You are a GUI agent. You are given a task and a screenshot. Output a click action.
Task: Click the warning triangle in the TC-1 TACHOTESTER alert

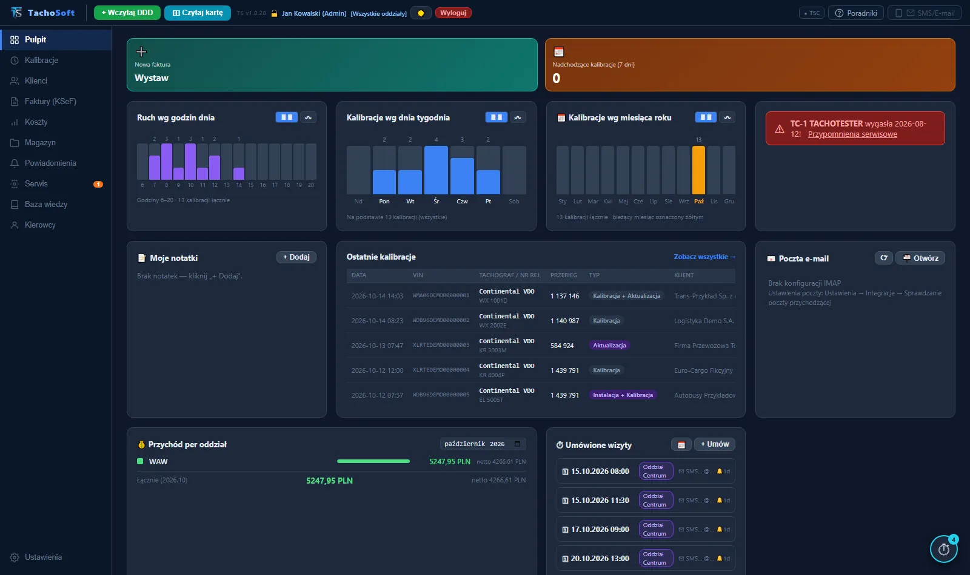(780, 129)
